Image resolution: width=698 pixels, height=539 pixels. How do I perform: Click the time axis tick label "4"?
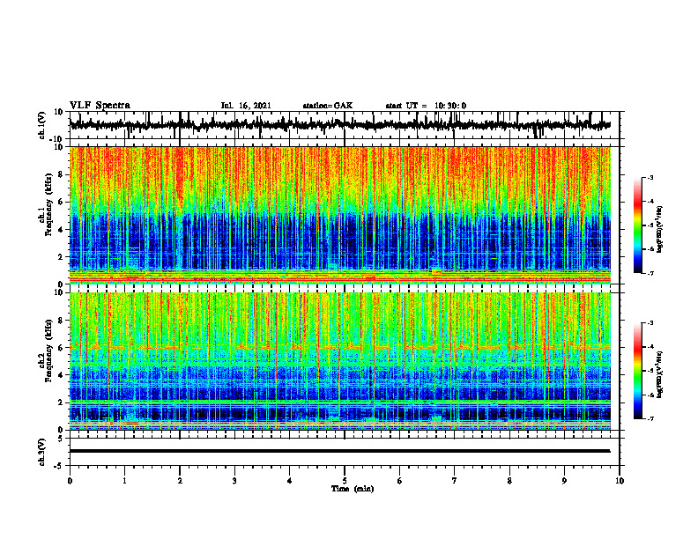(x=290, y=481)
